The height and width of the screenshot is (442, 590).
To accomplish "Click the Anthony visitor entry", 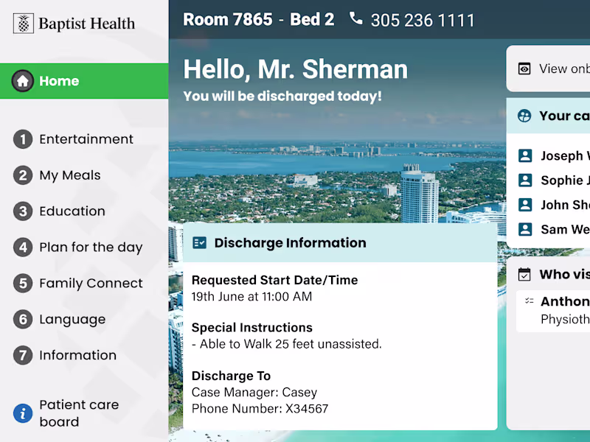I will 564,301.
